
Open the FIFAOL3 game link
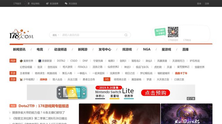coord(83,67)
